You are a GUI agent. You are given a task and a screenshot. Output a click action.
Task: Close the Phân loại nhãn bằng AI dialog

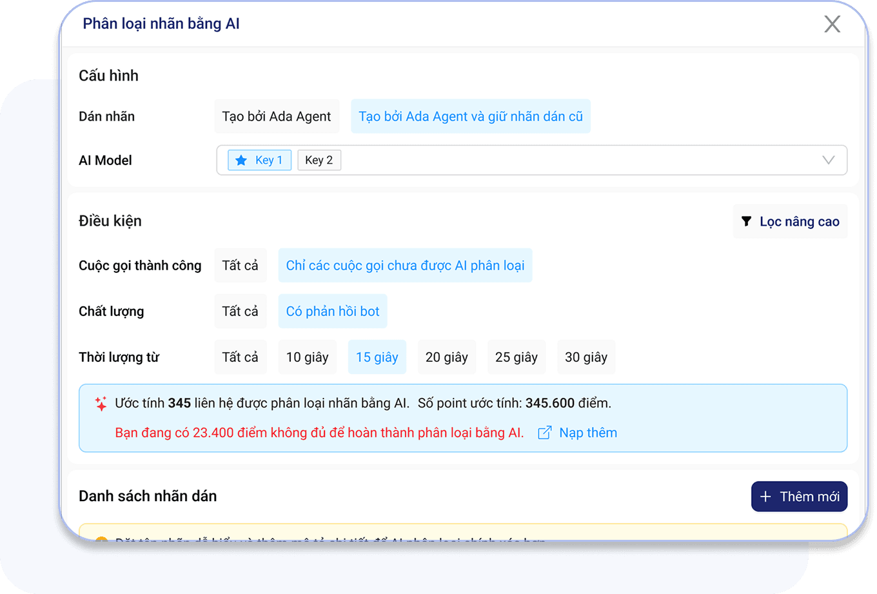coord(832,24)
